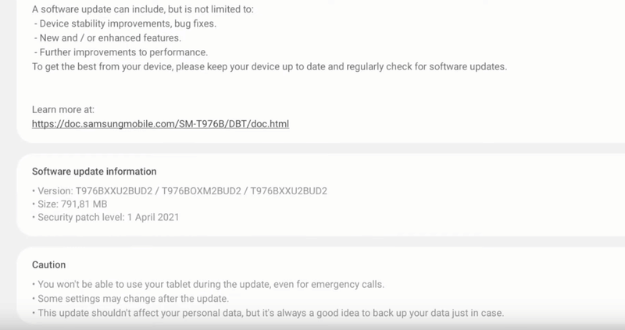Select the Version T976BXXU2BUD2 line
Screen dimensions: 625x330
click(179, 190)
